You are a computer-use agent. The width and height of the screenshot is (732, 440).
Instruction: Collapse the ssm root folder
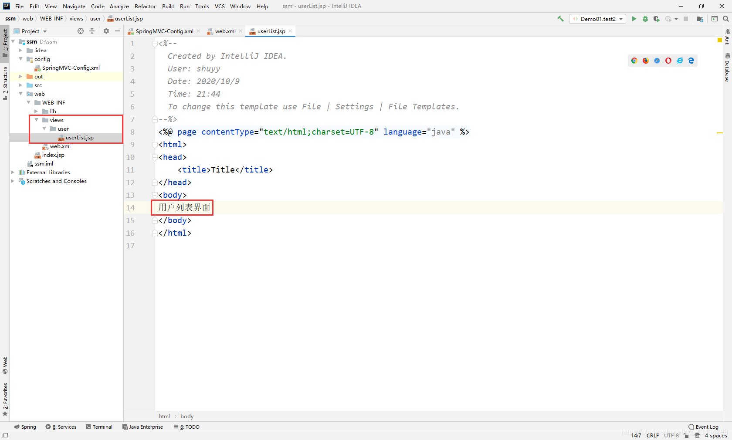coord(13,41)
